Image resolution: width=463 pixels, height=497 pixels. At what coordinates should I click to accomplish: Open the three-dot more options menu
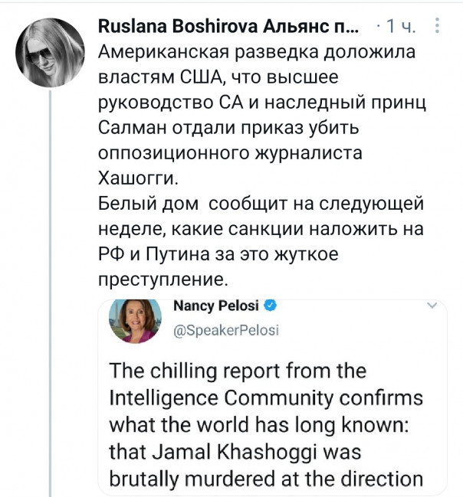tap(437, 28)
